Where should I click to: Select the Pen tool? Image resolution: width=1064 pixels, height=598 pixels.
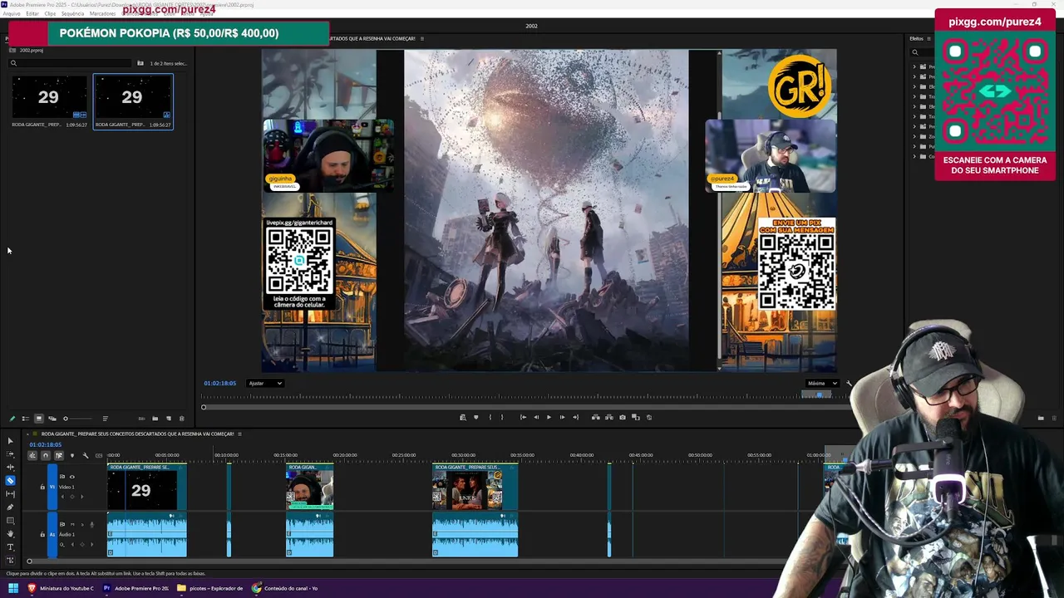click(11, 507)
